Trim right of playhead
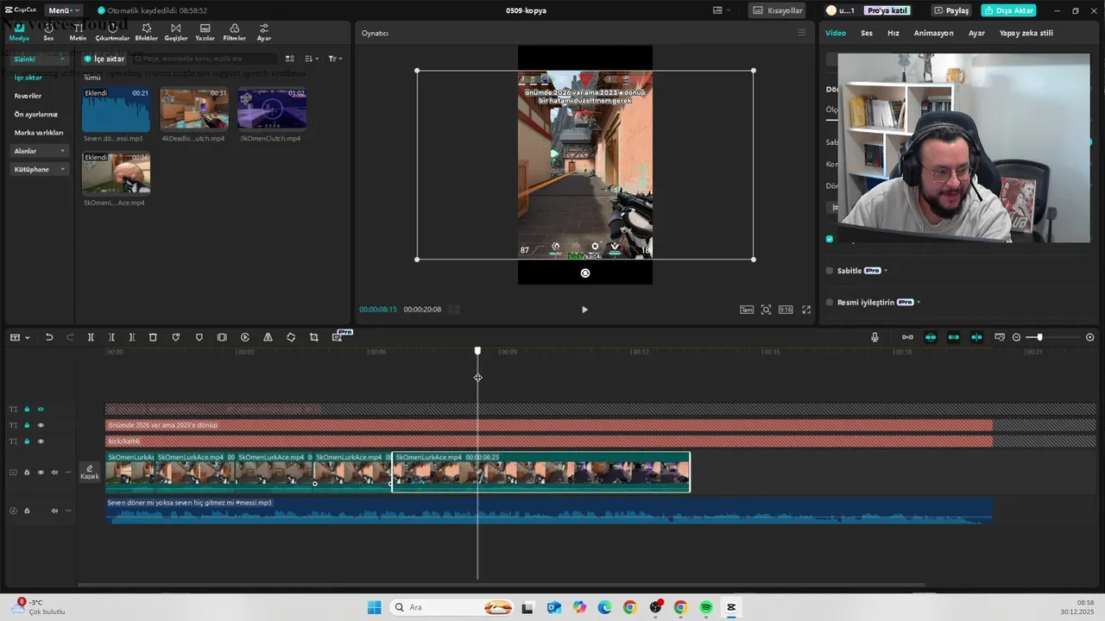1105x621 pixels. coord(132,337)
